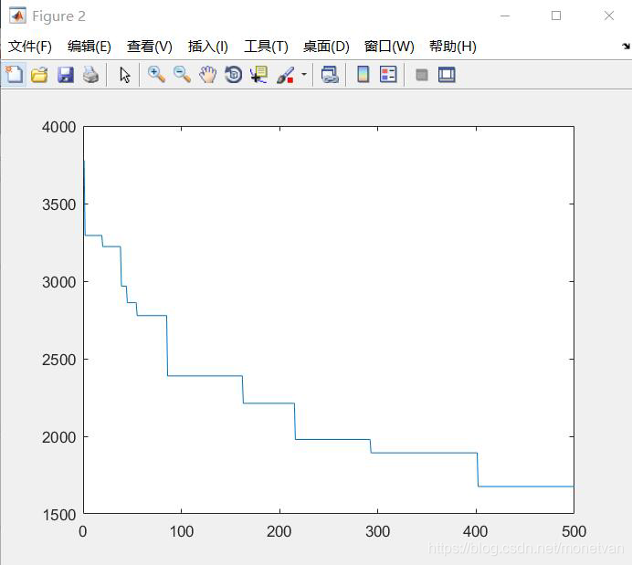The width and height of the screenshot is (632, 565).
Task: Open a file with the folder icon
Action: 39,75
